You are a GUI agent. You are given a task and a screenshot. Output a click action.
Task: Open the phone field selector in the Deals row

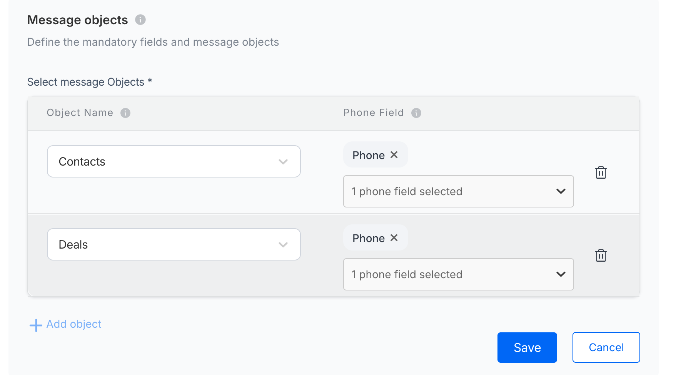point(459,274)
